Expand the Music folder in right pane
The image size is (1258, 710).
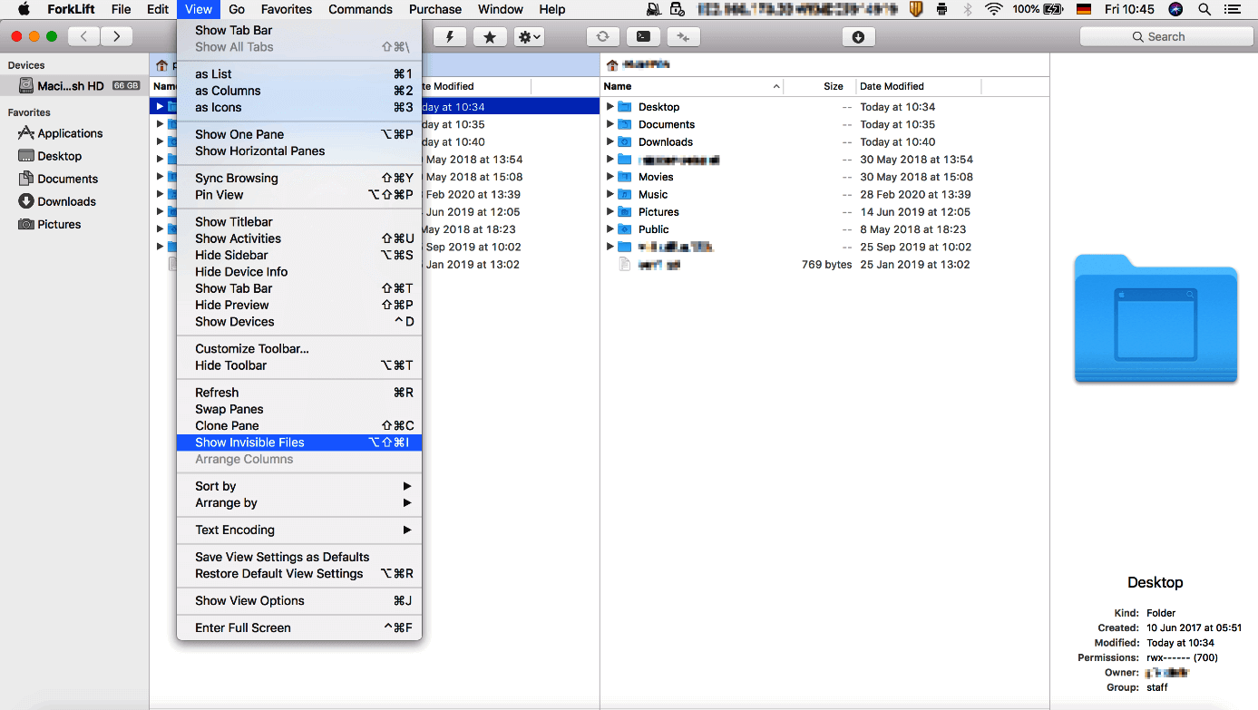pos(608,194)
